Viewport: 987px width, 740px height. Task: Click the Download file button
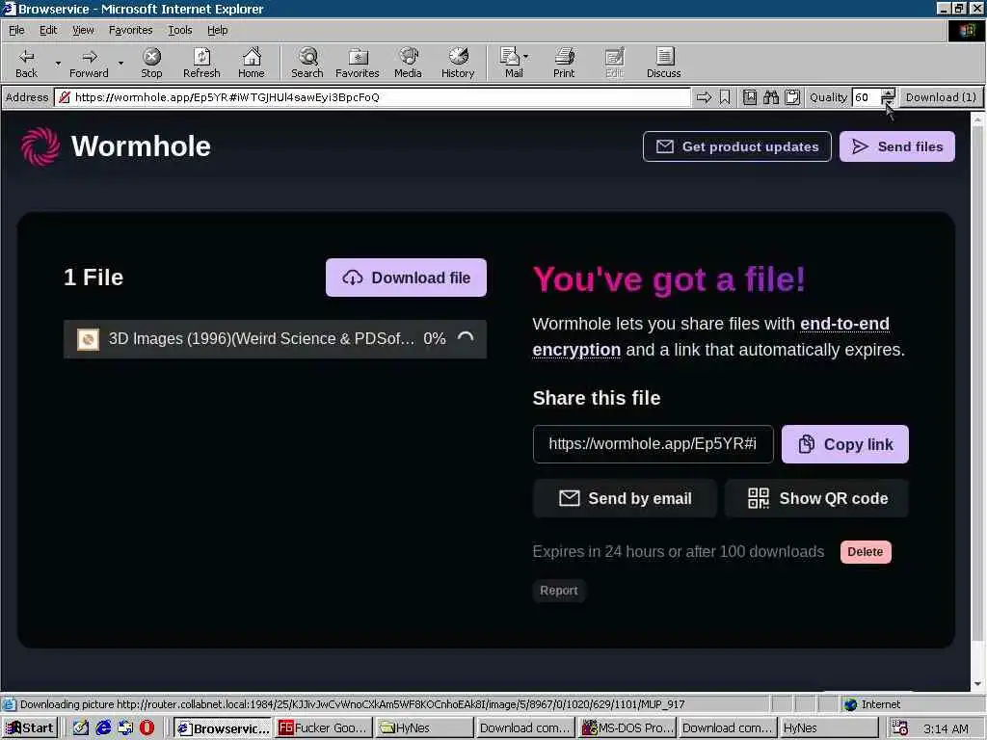[x=406, y=277]
